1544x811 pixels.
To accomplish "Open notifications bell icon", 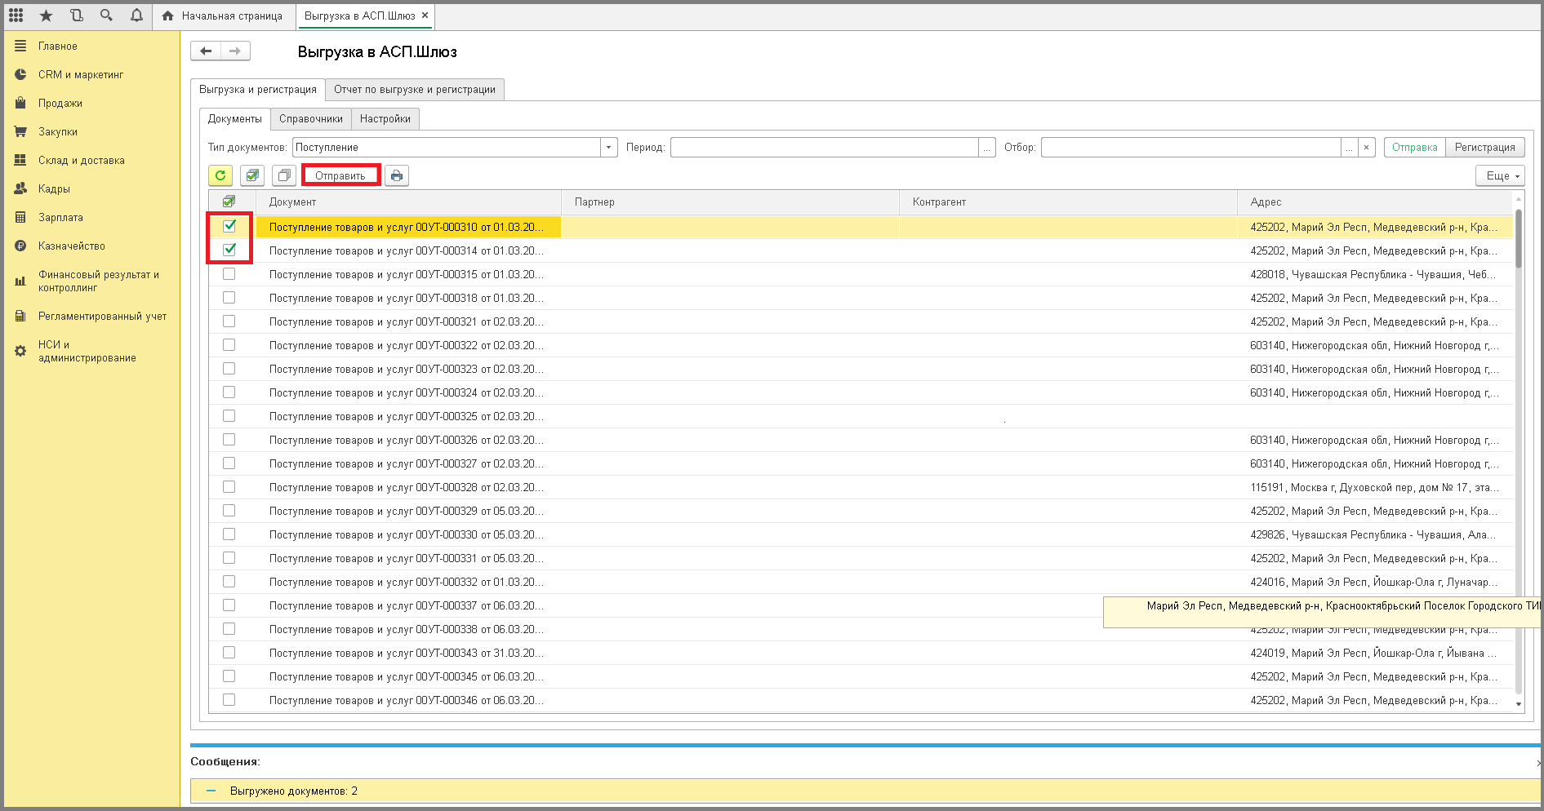I will tap(136, 16).
